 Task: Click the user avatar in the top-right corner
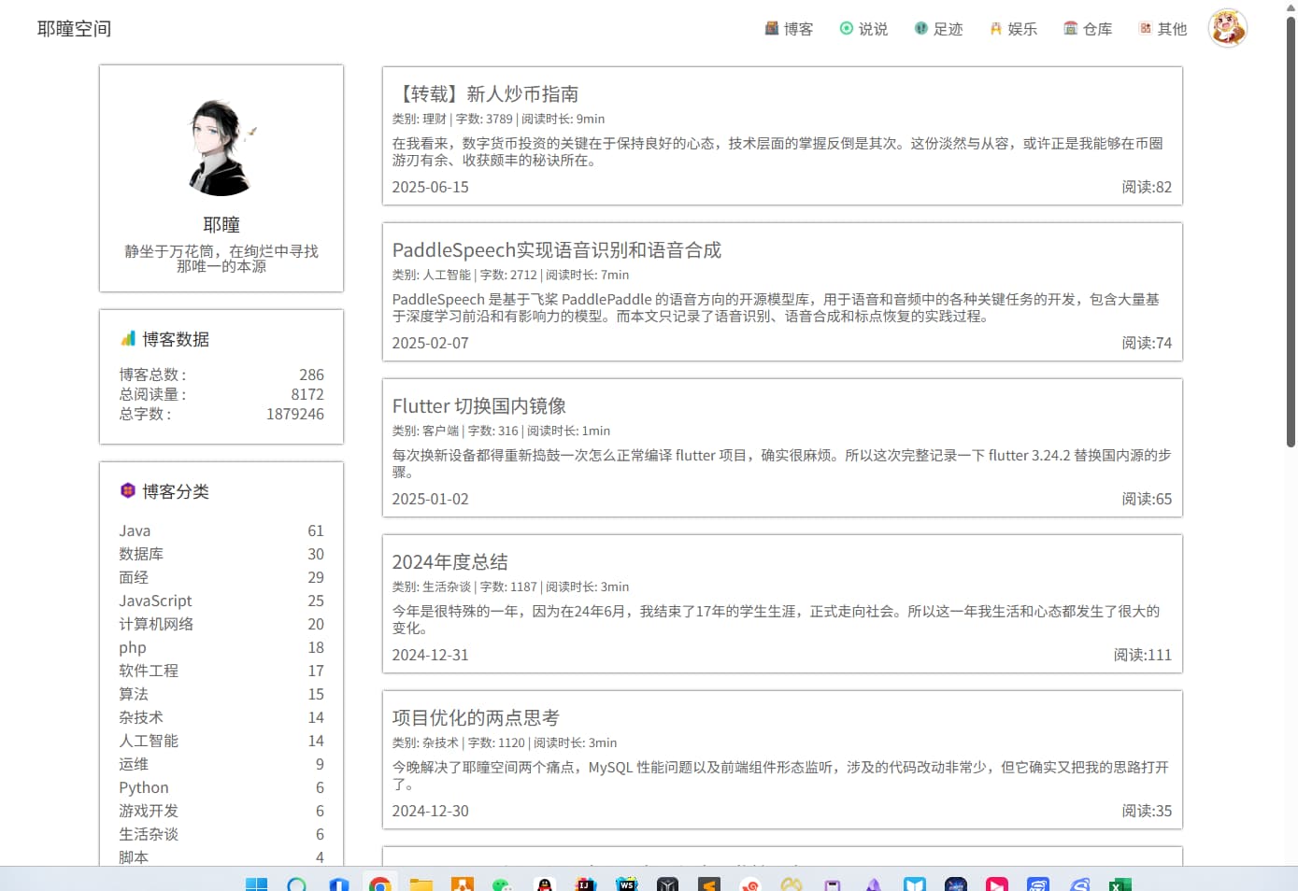[x=1227, y=28]
